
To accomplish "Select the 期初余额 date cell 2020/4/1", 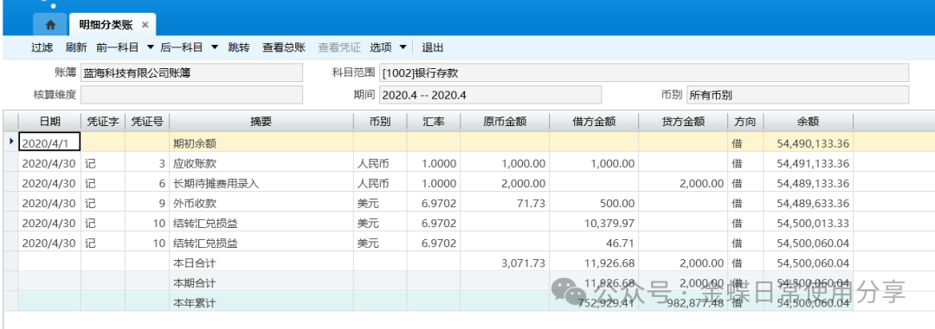I will click(x=49, y=142).
